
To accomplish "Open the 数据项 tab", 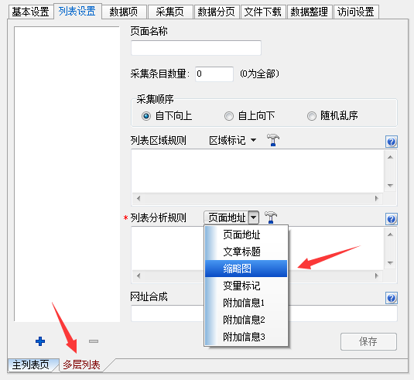I will coord(124,12).
